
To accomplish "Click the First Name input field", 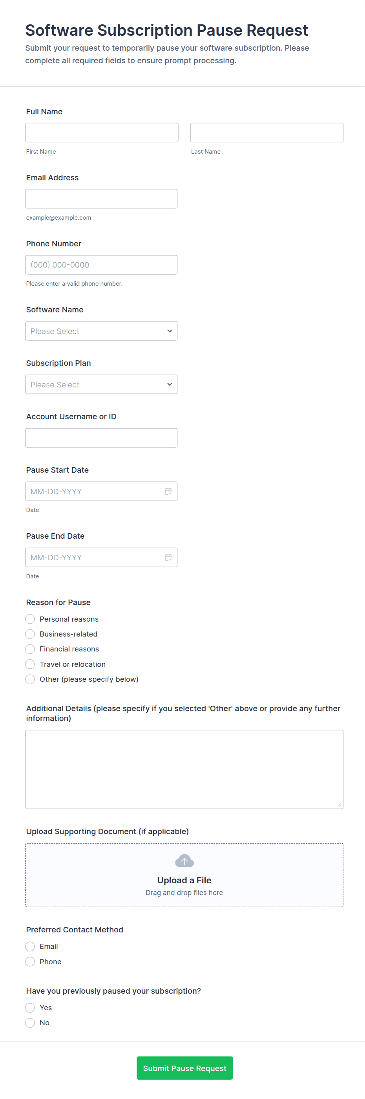I will [102, 133].
